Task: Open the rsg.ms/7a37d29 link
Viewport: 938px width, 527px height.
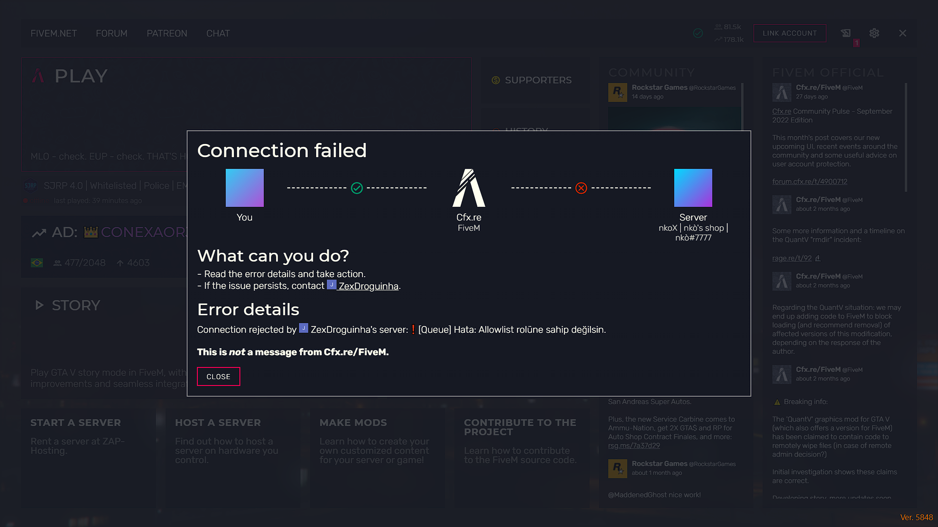Action: (x=634, y=446)
